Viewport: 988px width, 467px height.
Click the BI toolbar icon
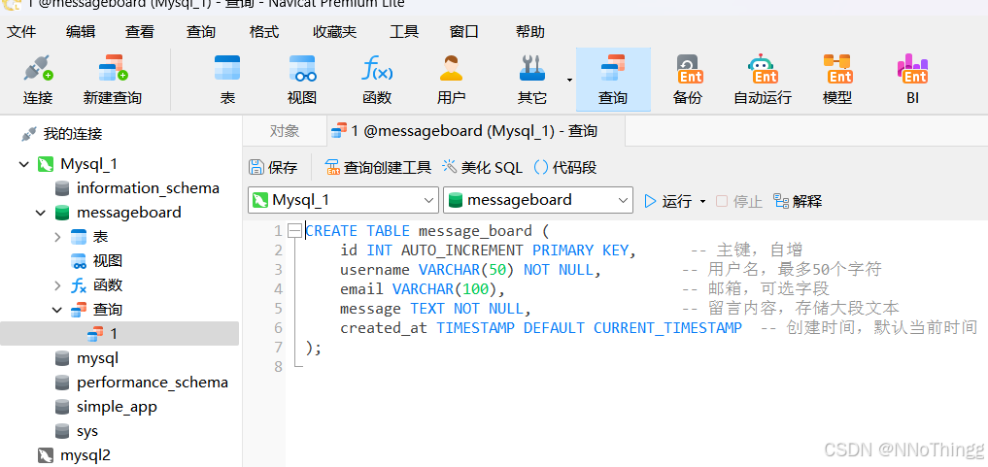[x=912, y=79]
